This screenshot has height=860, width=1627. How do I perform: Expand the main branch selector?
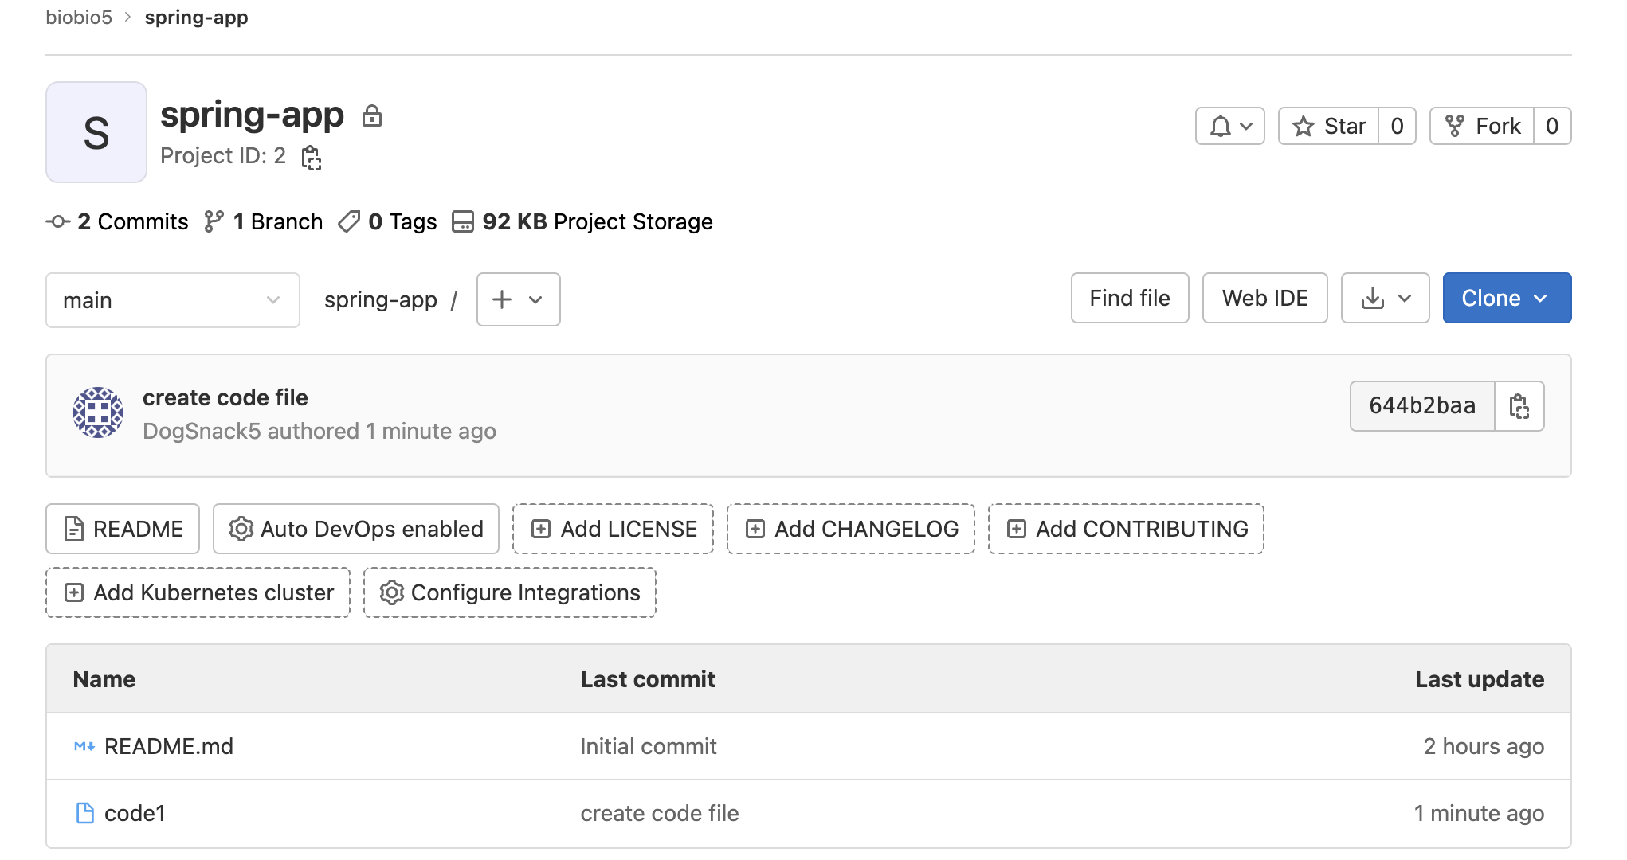172,300
